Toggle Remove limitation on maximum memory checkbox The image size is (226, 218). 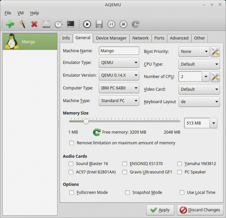pyautogui.click(x=72, y=143)
